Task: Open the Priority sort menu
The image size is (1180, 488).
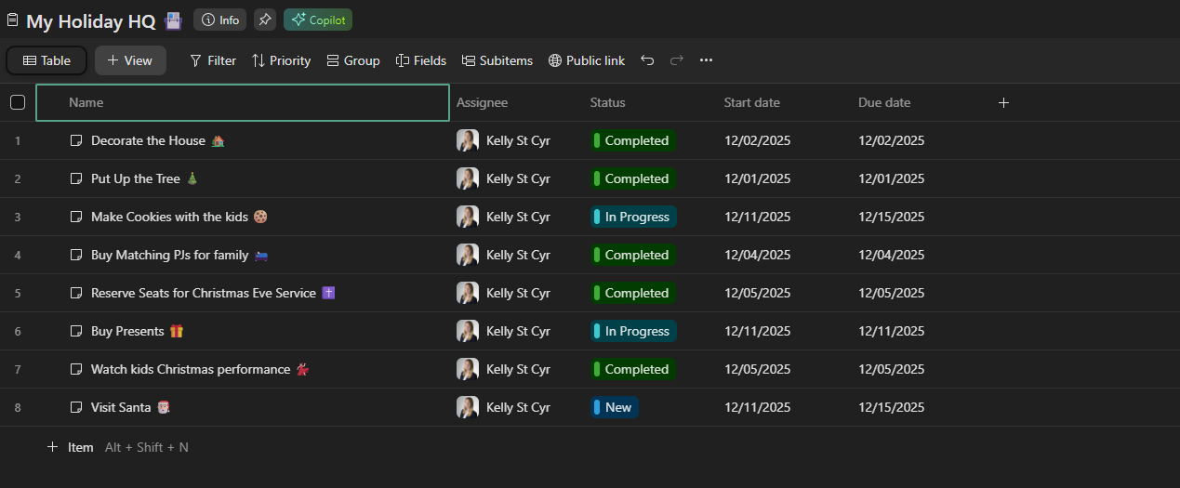Action: tap(281, 60)
